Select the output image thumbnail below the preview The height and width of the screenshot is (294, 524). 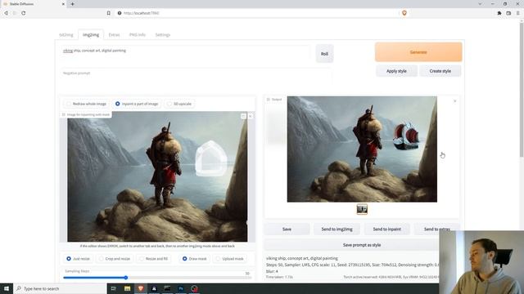tap(362, 209)
